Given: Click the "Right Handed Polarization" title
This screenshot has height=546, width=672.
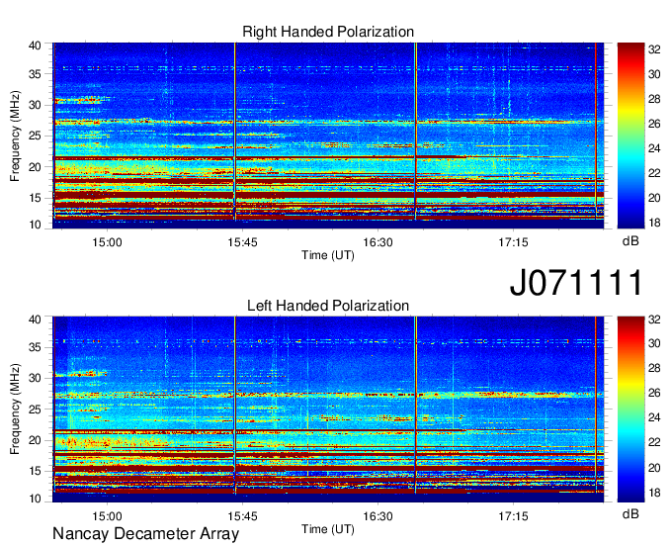Looking at the screenshot, I should 328,32.
